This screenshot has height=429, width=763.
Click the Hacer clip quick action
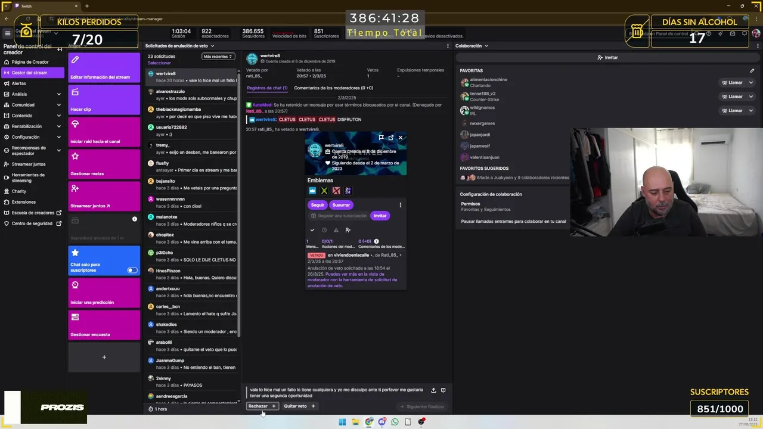pos(104,100)
